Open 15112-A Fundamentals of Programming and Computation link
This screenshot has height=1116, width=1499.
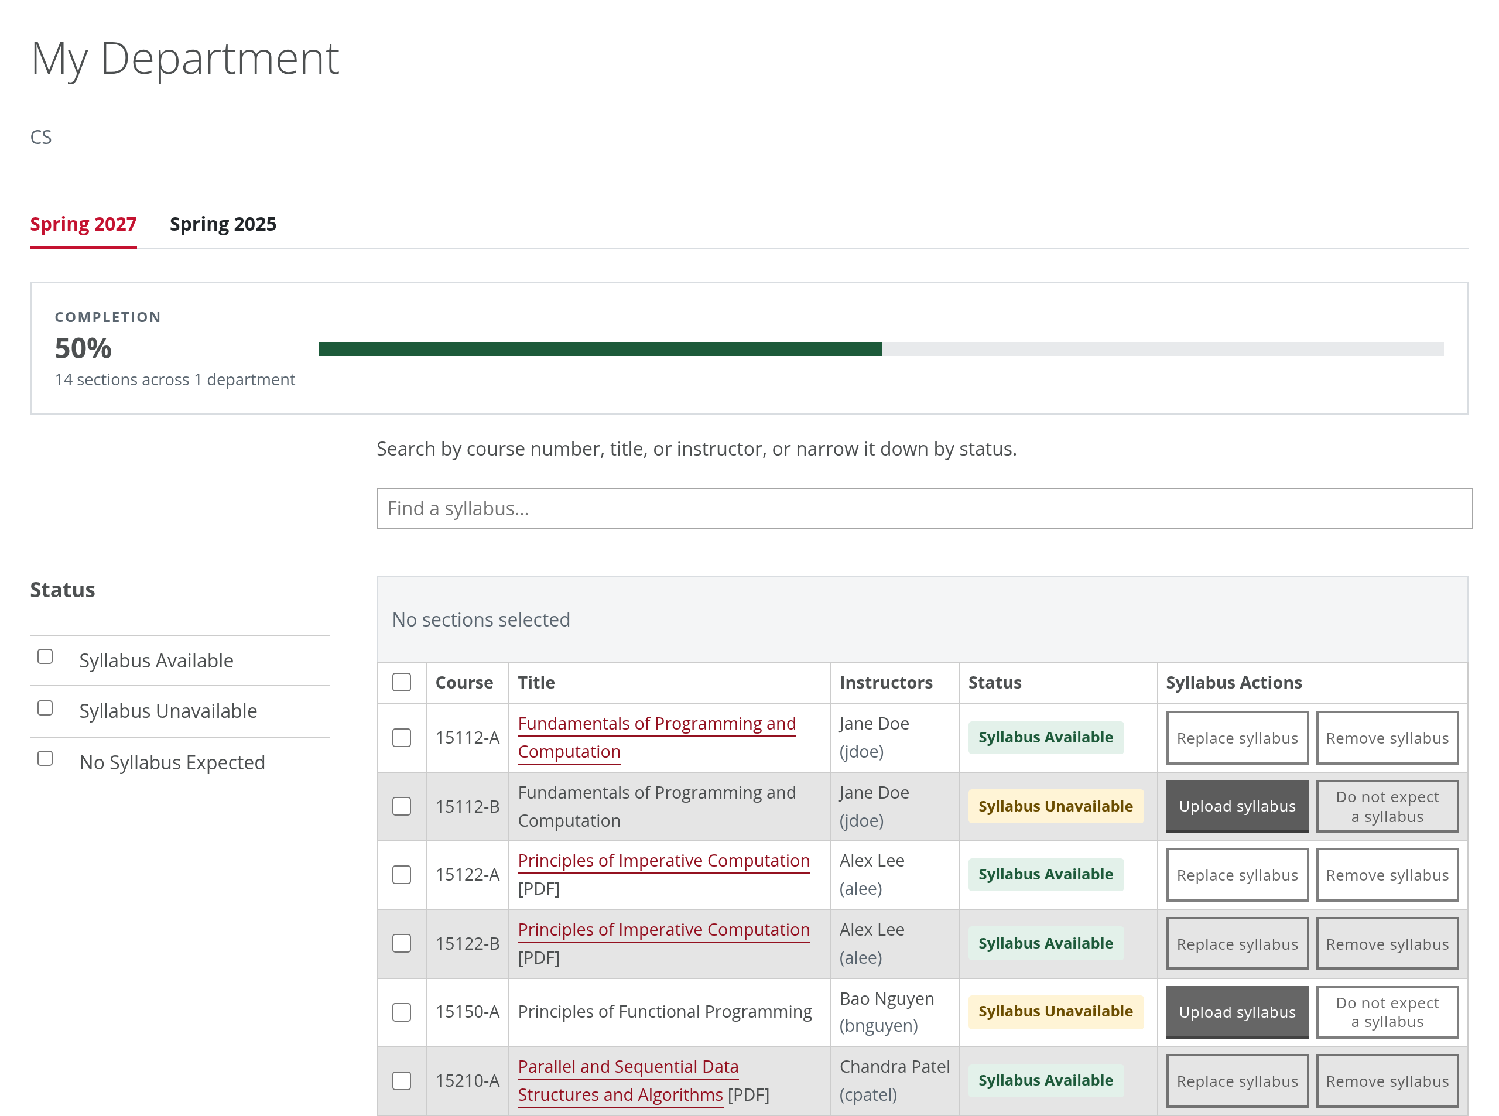pos(656,738)
